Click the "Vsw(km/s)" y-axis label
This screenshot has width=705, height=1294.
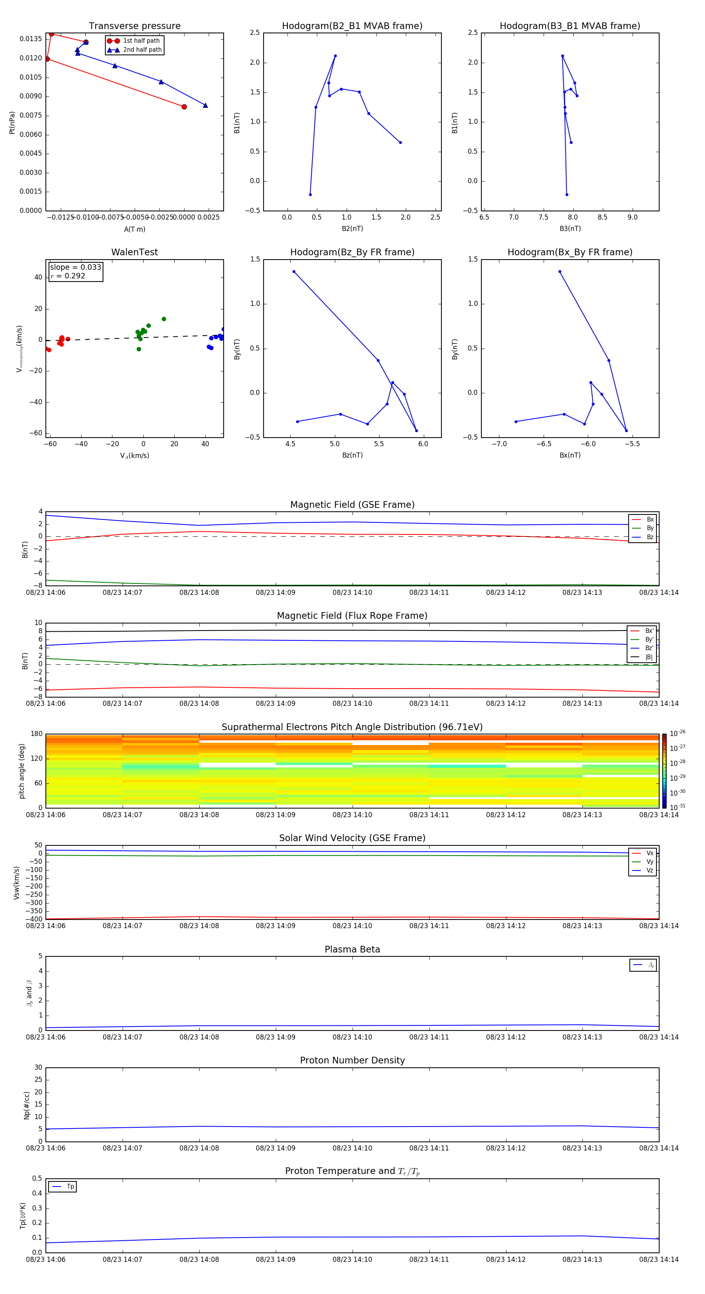point(16,883)
